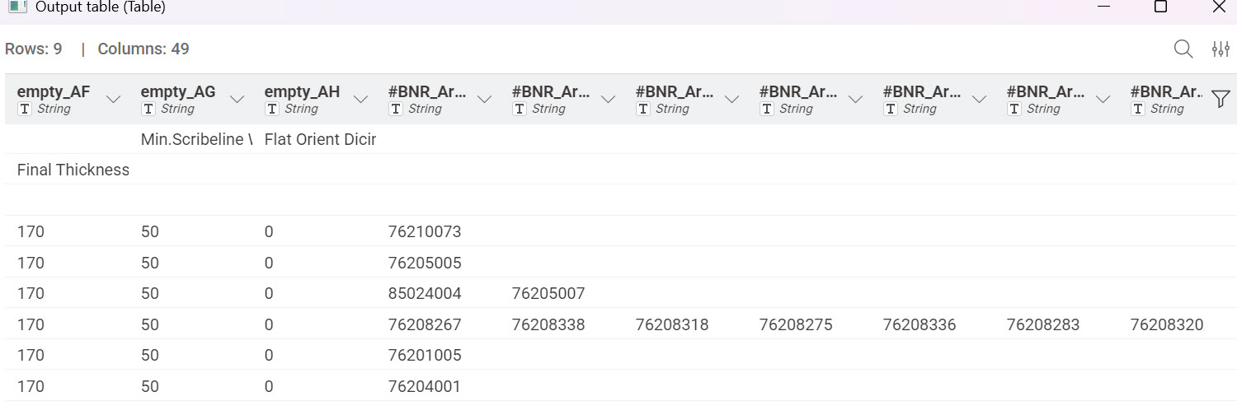Click the String type icon under empty_AH
Viewport: 1237px width, 415px height.
tap(272, 109)
